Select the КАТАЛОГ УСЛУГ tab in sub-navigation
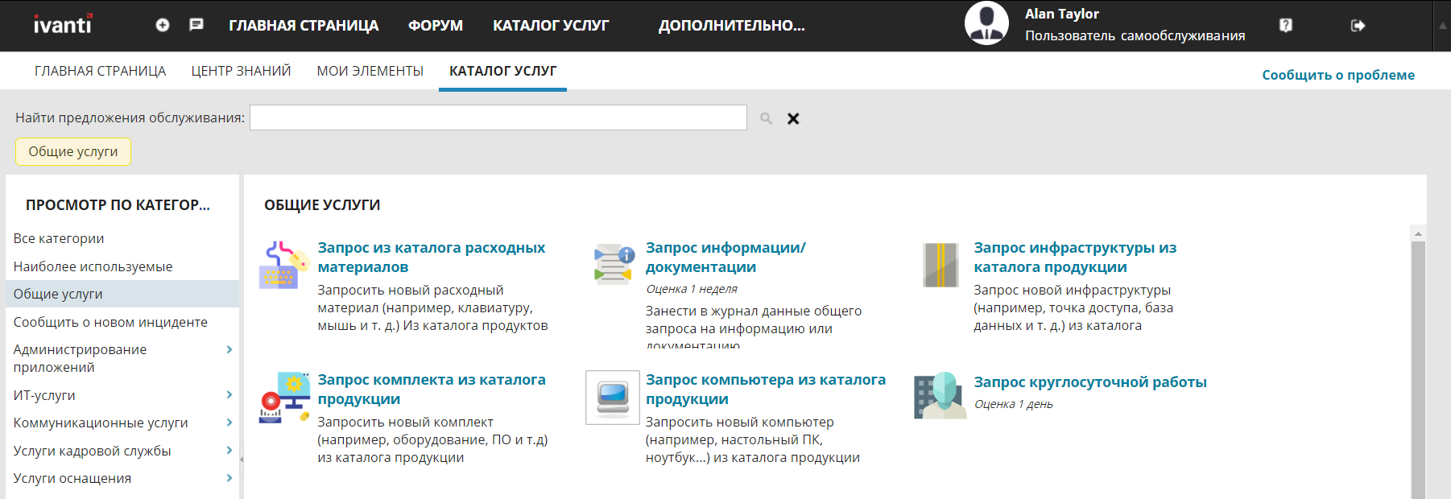The height and width of the screenshot is (499, 1451). tap(502, 71)
